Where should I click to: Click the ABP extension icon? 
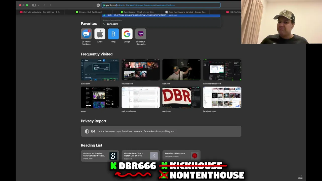coord(98,5)
